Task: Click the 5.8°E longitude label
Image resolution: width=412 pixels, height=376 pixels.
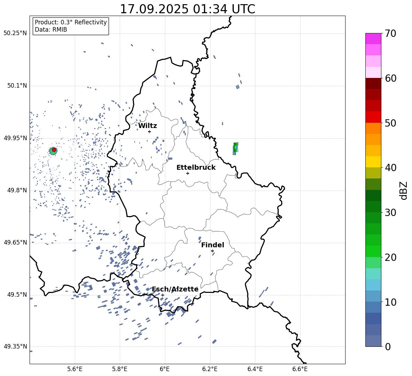Action: [x=120, y=369]
